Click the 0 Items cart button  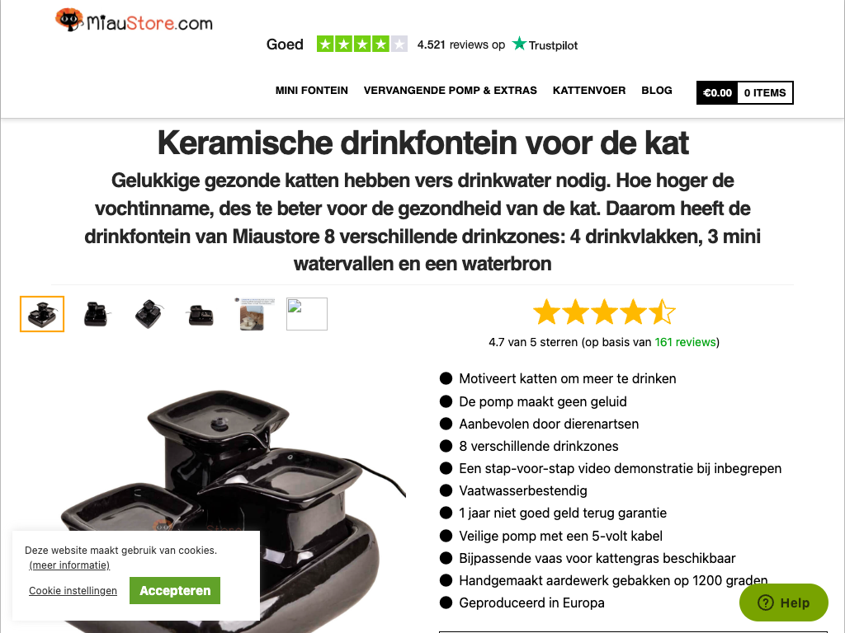pos(765,92)
